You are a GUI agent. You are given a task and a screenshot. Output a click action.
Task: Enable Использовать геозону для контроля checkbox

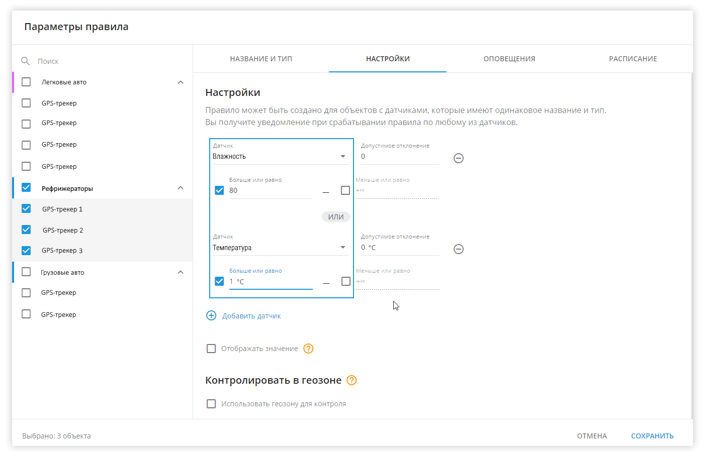[x=211, y=404]
